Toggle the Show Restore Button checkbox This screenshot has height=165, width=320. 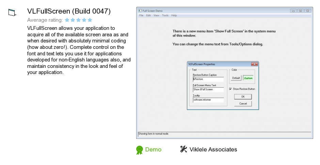click(x=230, y=89)
